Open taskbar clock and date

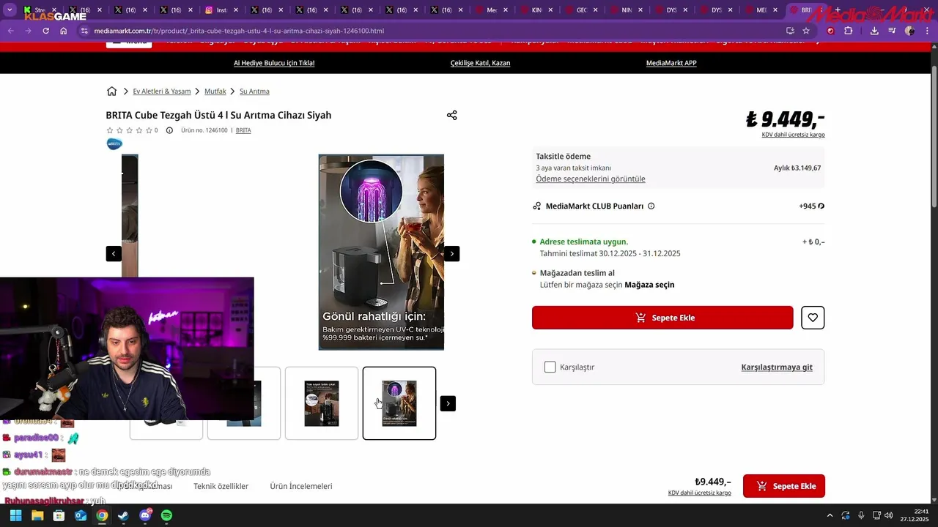(x=916, y=515)
